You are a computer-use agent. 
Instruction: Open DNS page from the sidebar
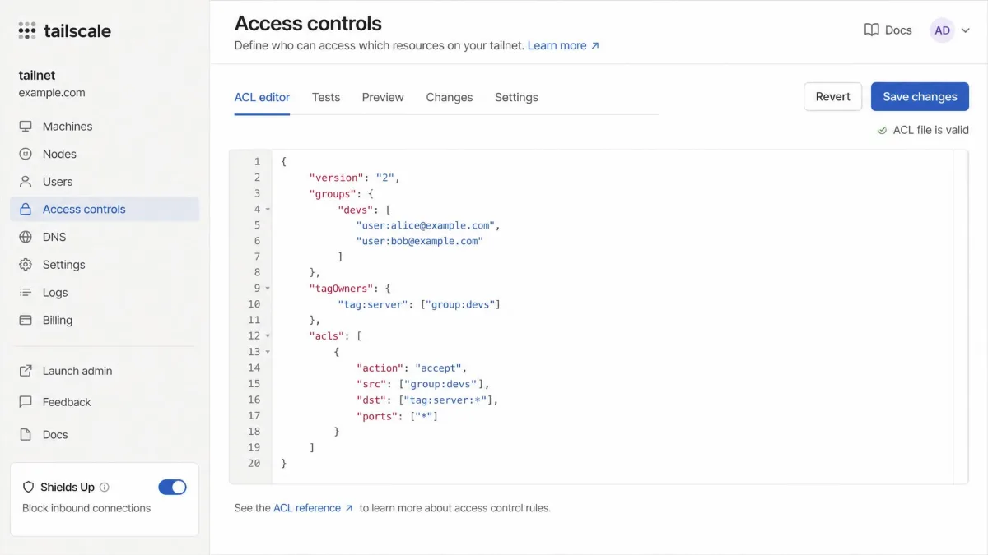(x=105, y=237)
